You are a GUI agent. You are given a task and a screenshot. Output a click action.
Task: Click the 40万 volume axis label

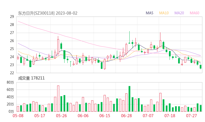(10, 97)
